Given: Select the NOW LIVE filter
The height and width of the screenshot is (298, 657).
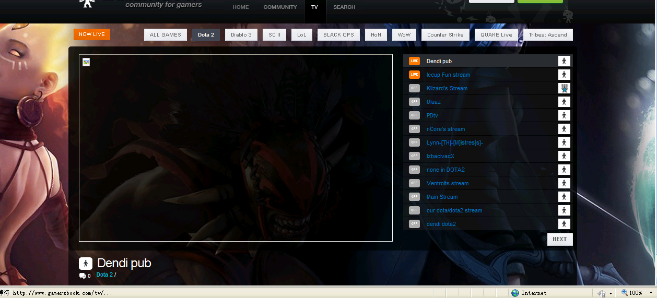Looking at the screenshot, I should pyautogui.click(x=92, y=34).
